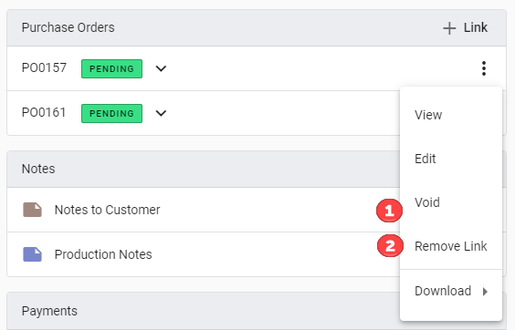Expand PO0161 details with the chevron
515x330 pixels.
pos(161,113)
